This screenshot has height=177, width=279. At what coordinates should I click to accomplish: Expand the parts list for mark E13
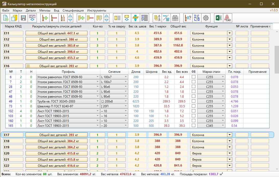pos(57,45)
